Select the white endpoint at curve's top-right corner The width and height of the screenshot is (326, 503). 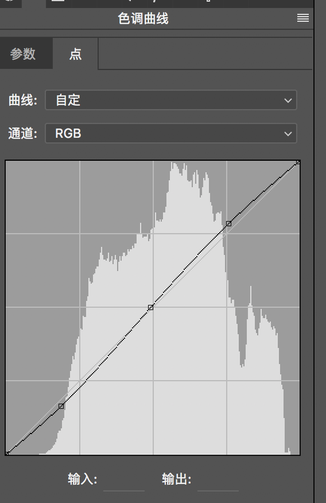click(x=298, y=163)
